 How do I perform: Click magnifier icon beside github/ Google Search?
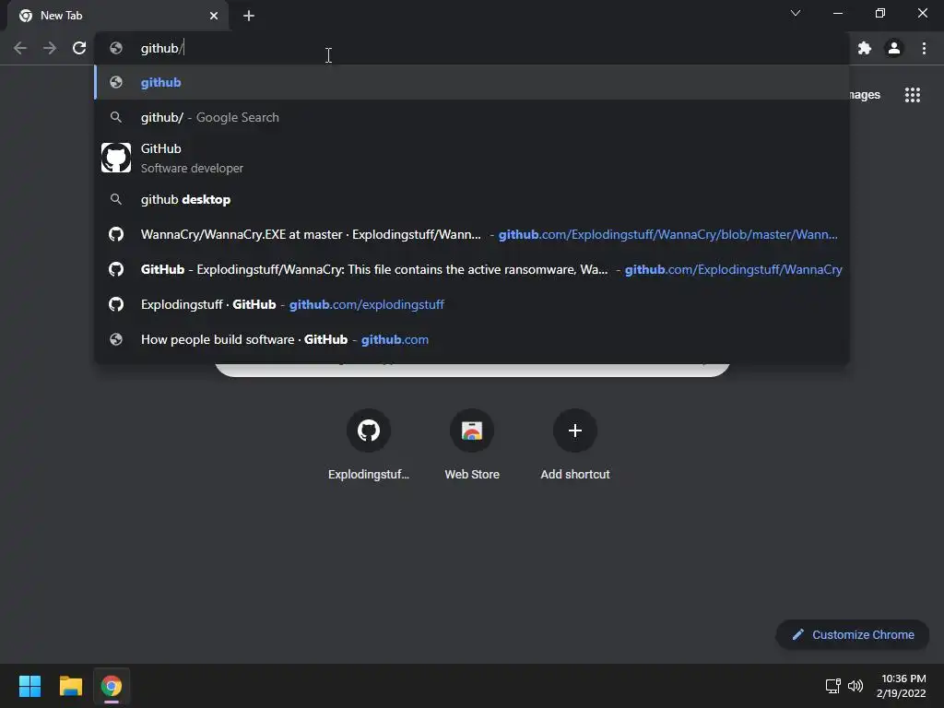click(x=116, y=117)
